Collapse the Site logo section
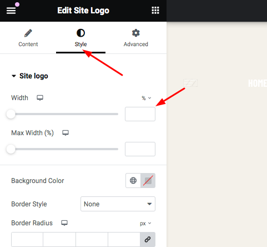Image resolution: width=267 pixels, height=247 pixels. pyautogui.click(x=14, y=76)
